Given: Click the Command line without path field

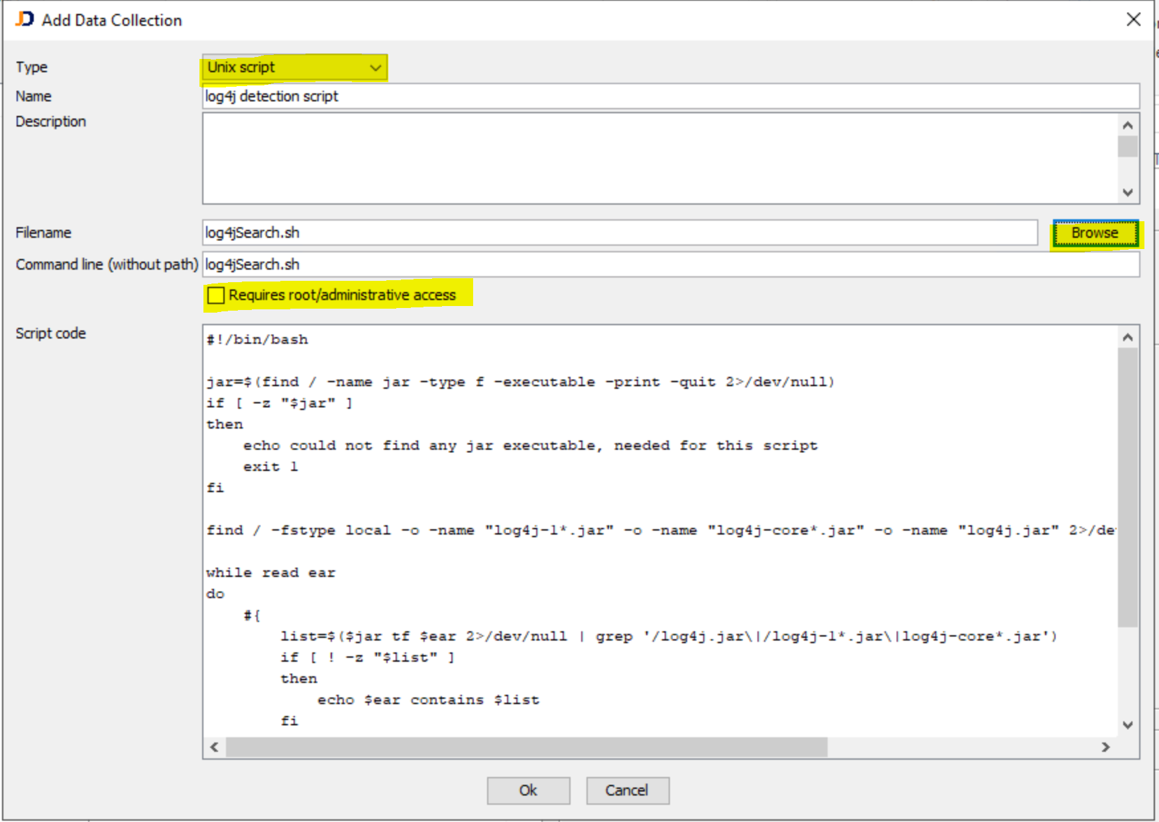Looking at the screenshot, I should click(x=596, y=264).
